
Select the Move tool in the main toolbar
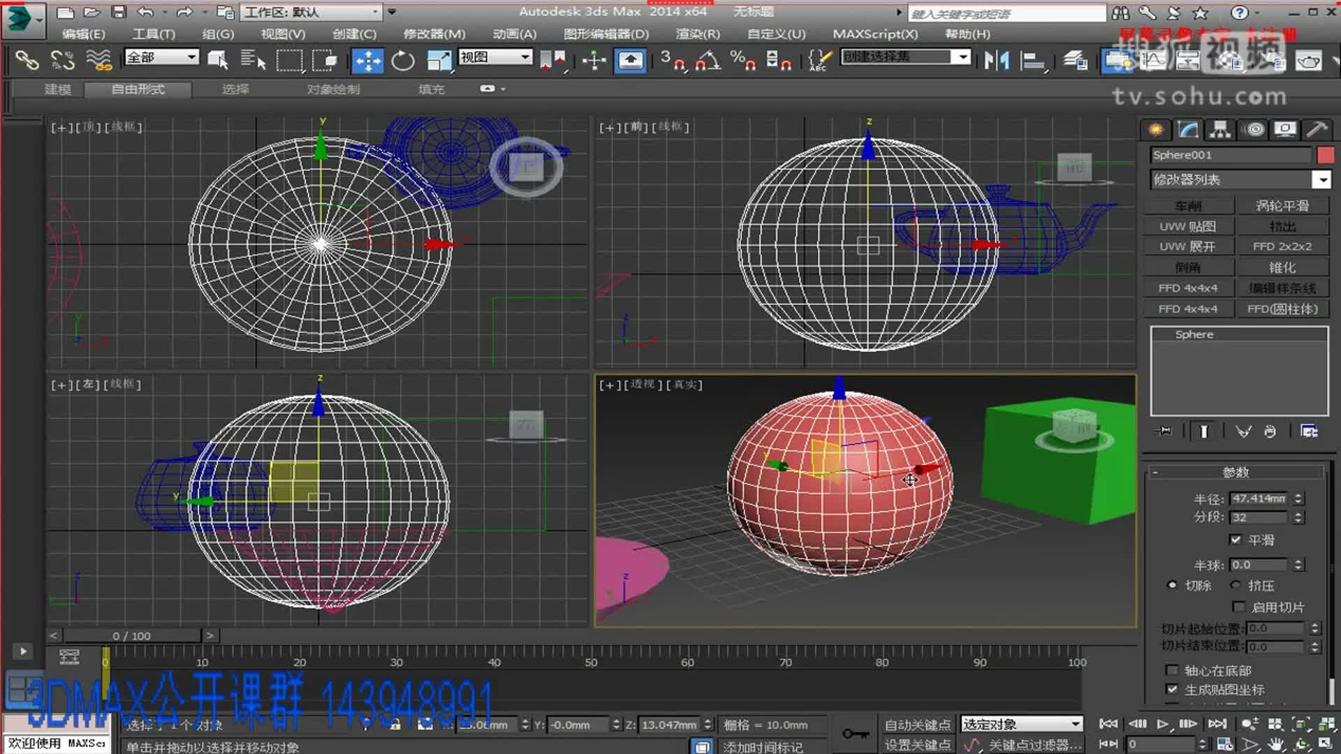tap(368, 61)
